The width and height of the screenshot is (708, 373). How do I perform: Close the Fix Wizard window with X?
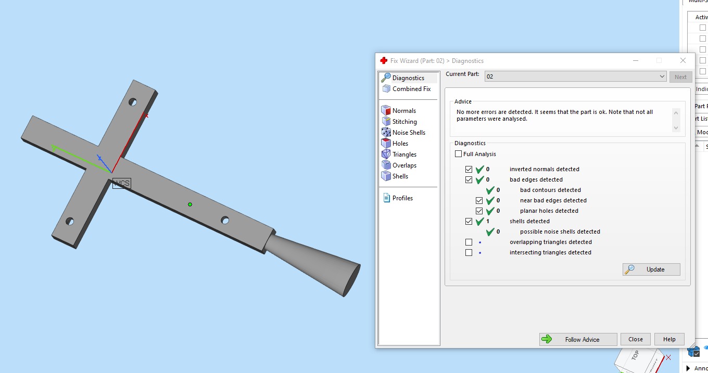tap(682, 61)
